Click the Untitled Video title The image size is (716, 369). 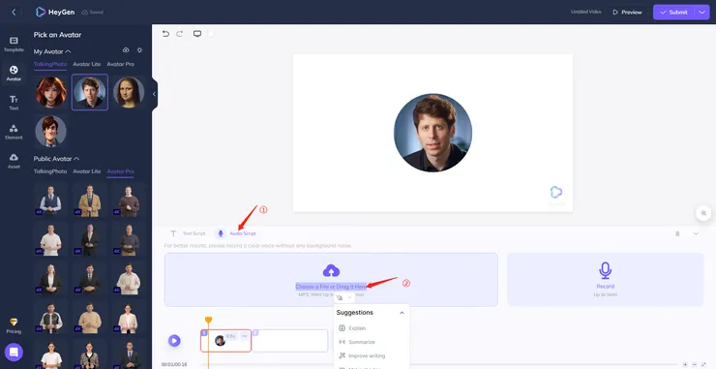point(585,12)
